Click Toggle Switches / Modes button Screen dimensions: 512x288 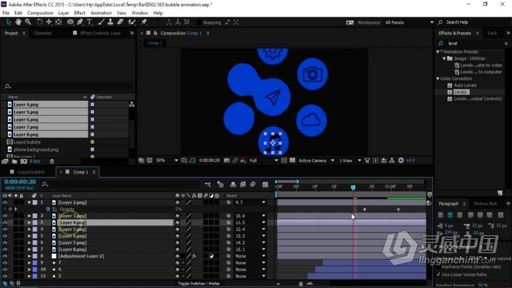point(199,284)
